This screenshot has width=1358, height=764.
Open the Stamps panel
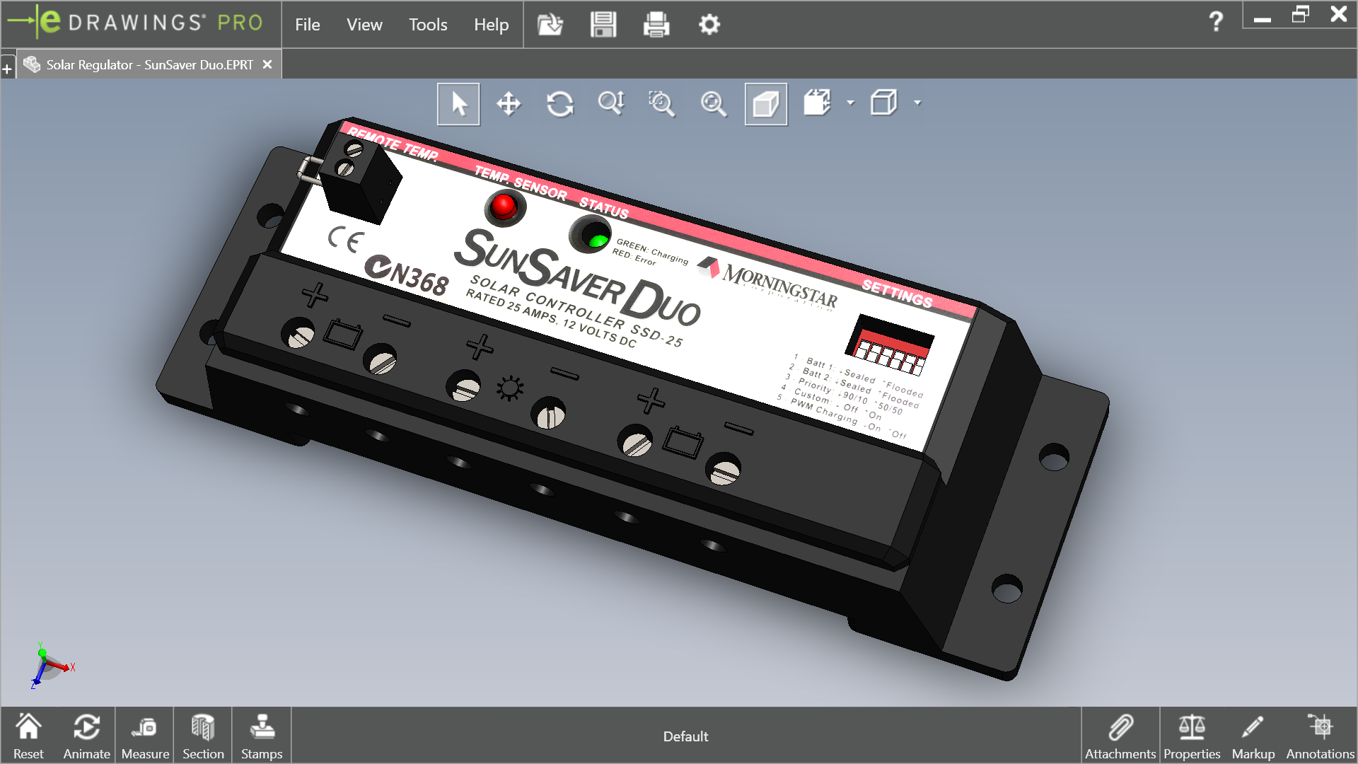pyautogui.click(x=262, y=736)
